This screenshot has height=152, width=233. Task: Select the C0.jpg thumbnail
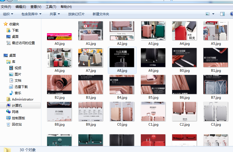click(122, 111)
